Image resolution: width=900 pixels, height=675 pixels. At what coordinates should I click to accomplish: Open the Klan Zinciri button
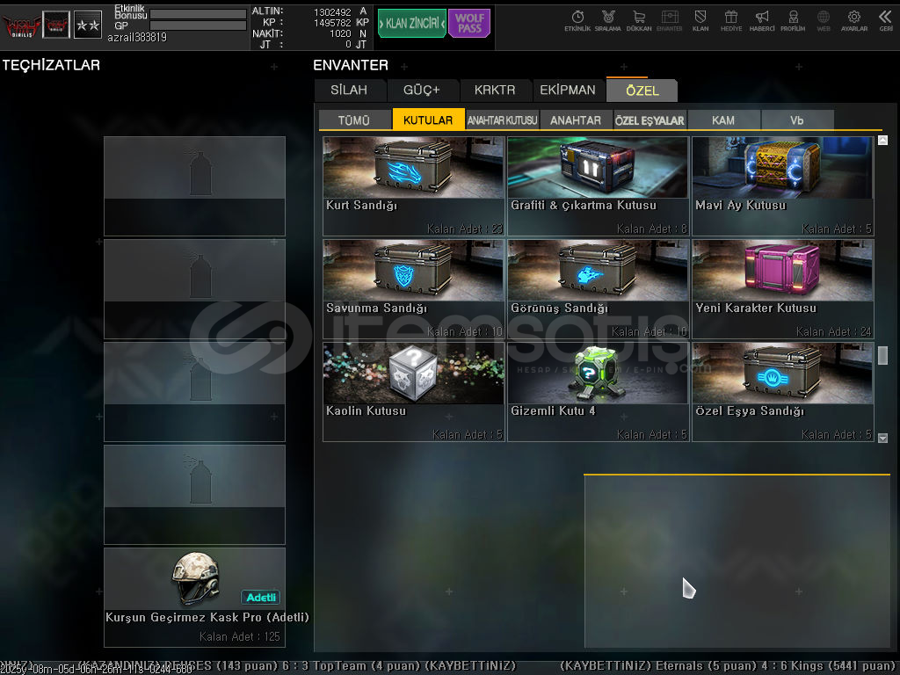click(411, 23)
